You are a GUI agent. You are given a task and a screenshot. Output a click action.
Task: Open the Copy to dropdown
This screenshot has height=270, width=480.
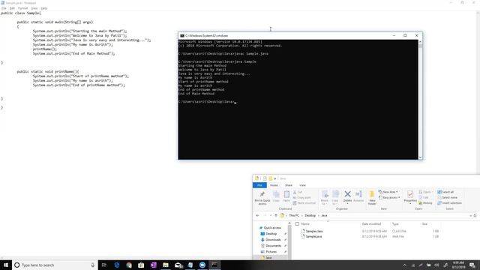[x=335, y=204]
